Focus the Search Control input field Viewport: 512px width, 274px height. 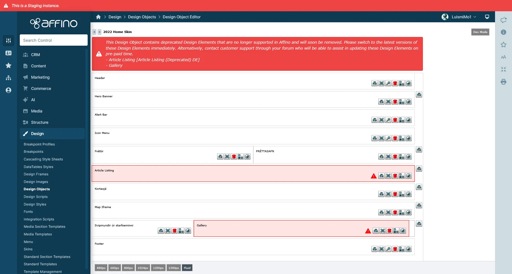click(54, 40)
